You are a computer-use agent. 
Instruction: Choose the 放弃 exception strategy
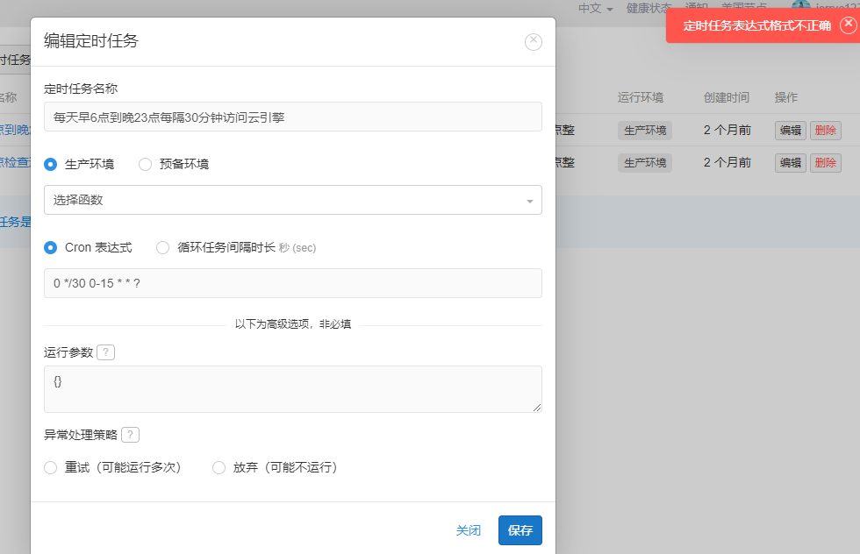pos(219,467)
